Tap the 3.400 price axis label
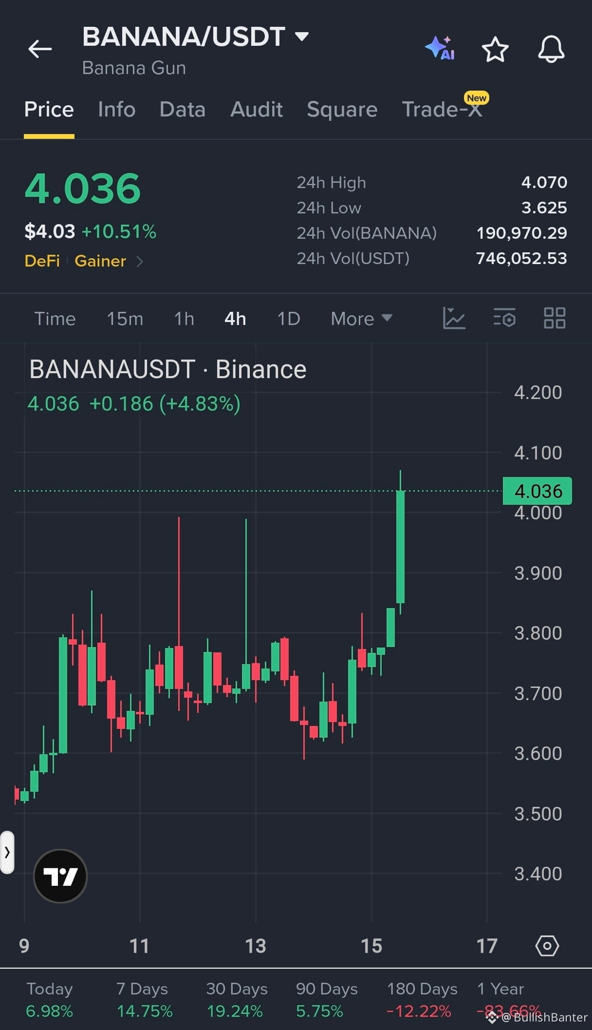This screenshot has height=1030, width=592. click(x=538, y=874)
